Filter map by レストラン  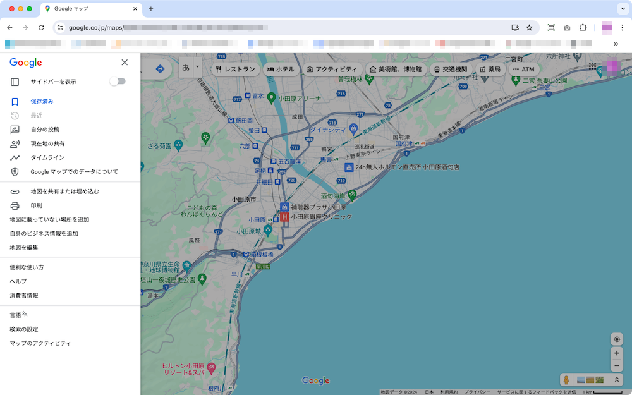pos(235,70)
